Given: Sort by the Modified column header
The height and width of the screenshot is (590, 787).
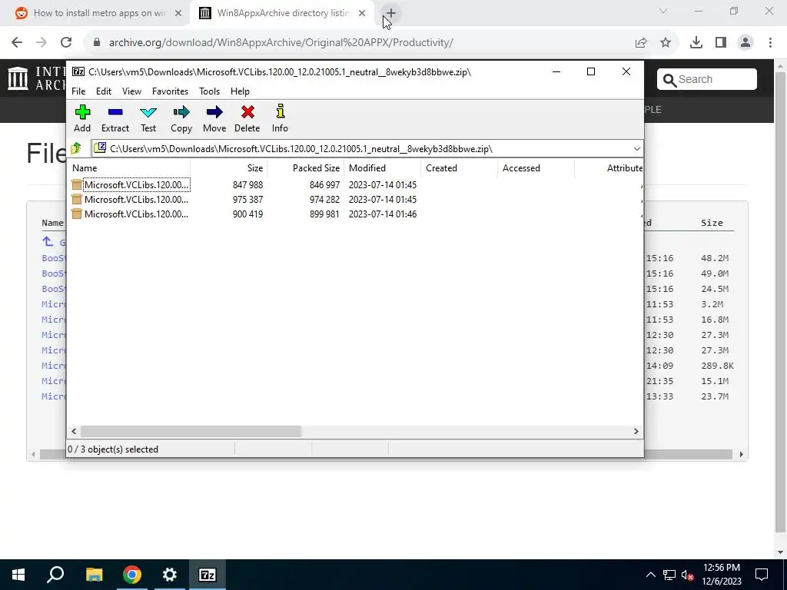Looking at the screenshot, I should 383,168.
